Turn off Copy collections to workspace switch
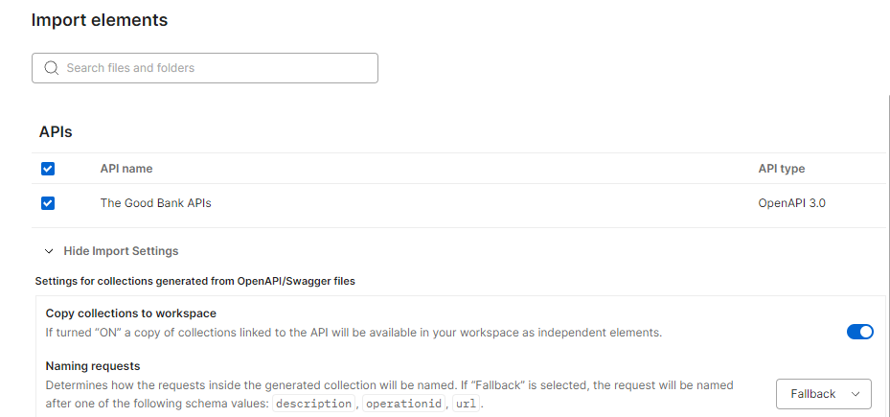This screenshot has width=890, height=417. click(x=859, y=332)
